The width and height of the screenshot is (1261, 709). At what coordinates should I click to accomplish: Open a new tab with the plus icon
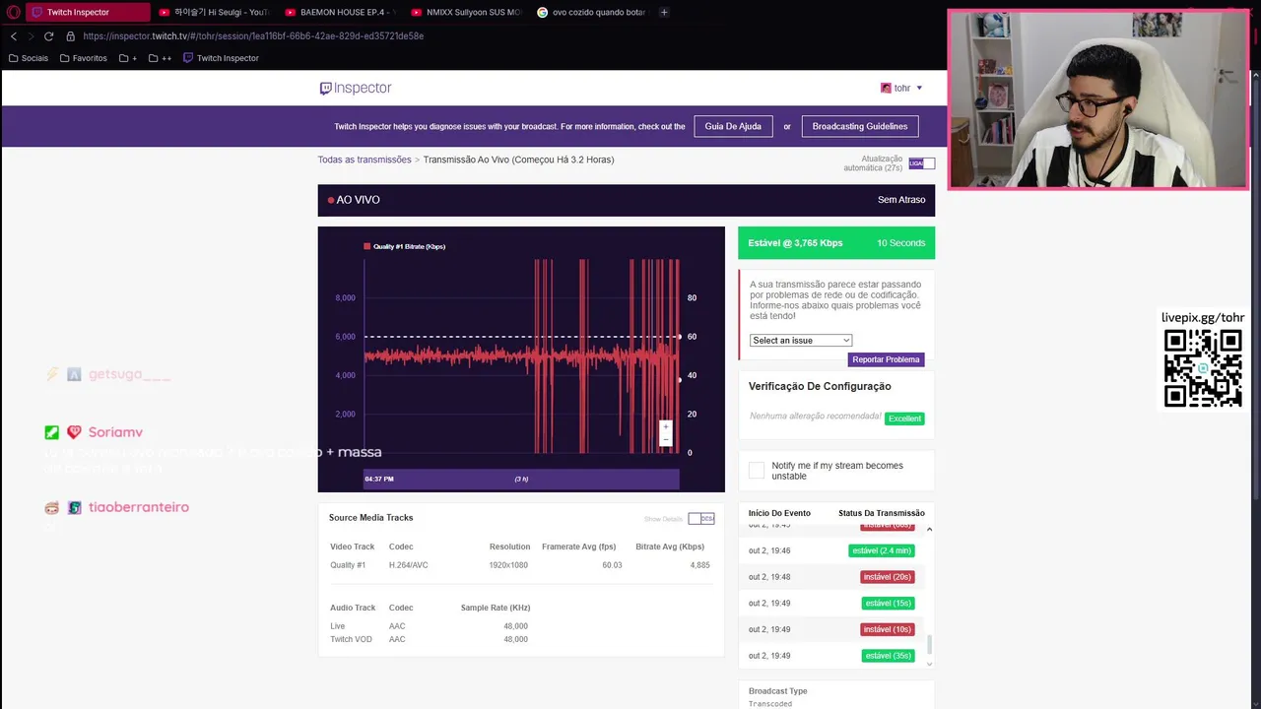coord(664,12)
